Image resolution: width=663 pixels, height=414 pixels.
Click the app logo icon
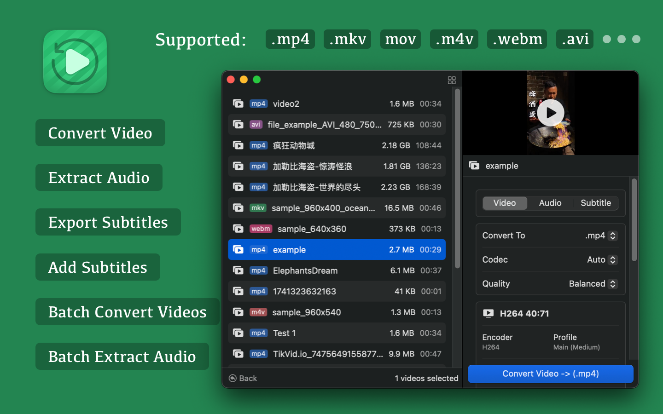(x=75, y=62)
